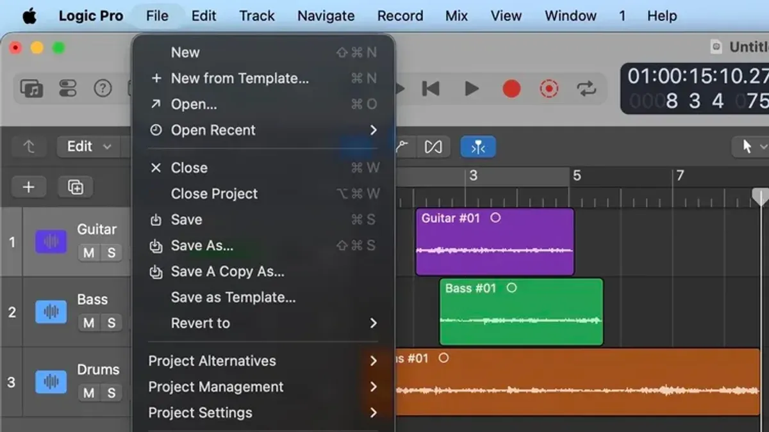
Task: Click the Go to Beginning transport button
Action: (x=431, y=88)
